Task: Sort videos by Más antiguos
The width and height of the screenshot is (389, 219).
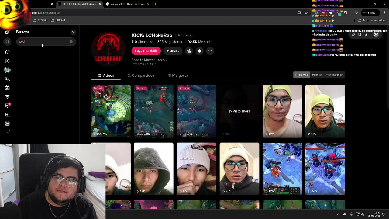Action: click(334, 75)
